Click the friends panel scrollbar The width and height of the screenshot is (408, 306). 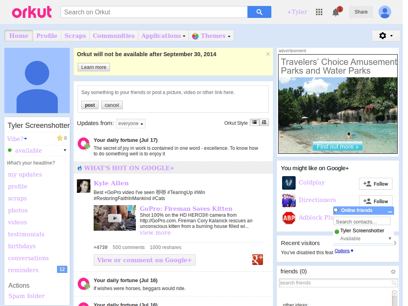[x=394, y=298]
